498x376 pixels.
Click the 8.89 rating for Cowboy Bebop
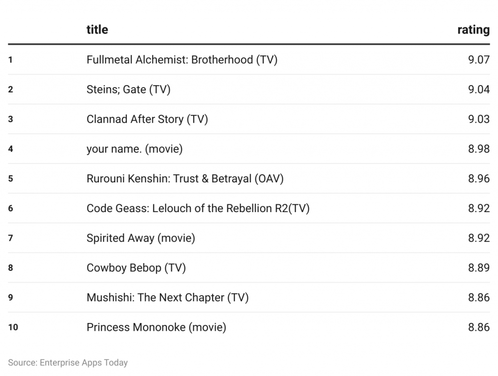point(479,268)
